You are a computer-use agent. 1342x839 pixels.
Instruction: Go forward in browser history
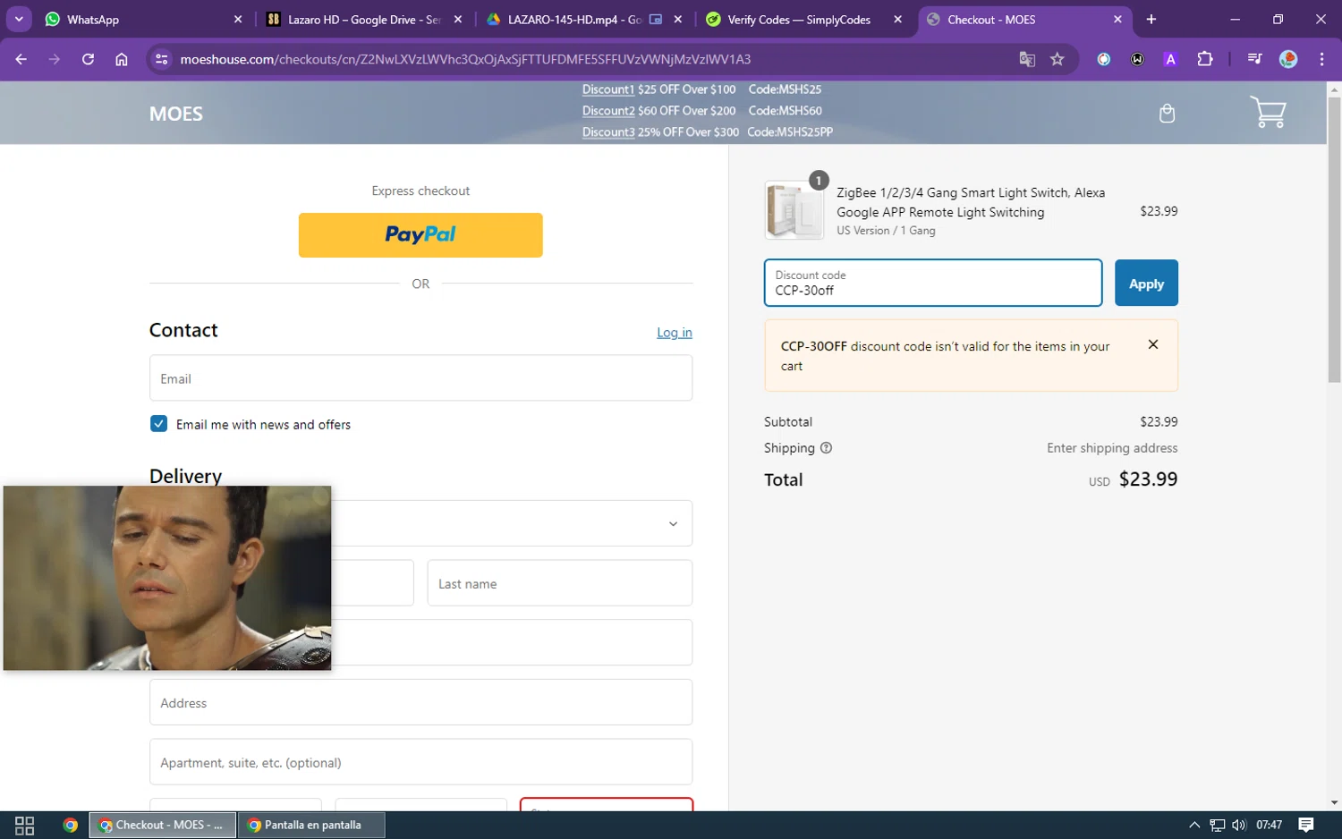[55, 59]
